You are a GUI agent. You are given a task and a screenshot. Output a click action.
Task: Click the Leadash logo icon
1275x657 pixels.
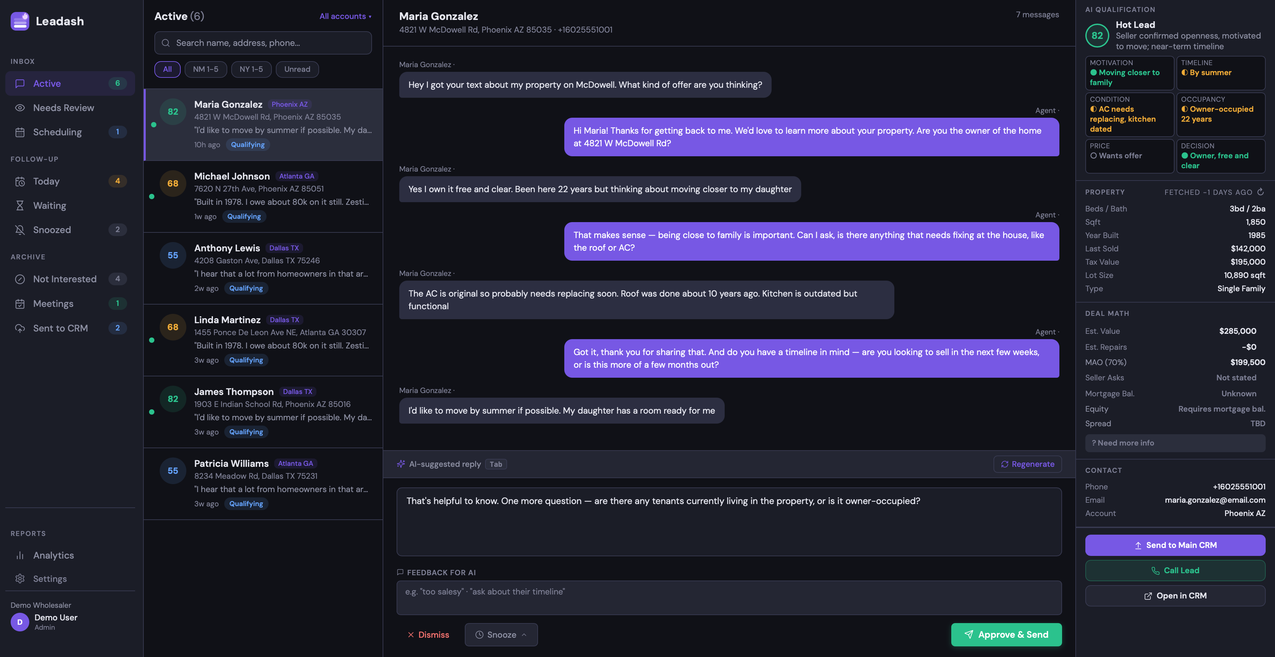click(x=19, y=21)
